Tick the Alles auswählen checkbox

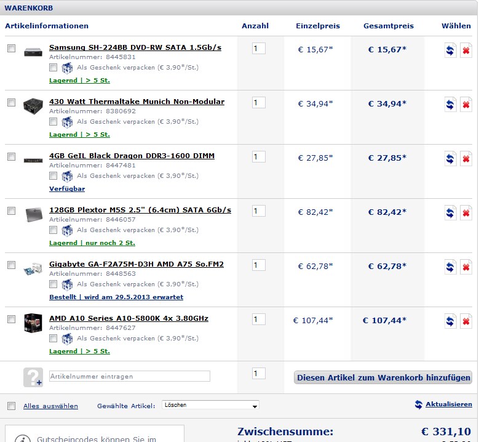(x=11, y=406)
